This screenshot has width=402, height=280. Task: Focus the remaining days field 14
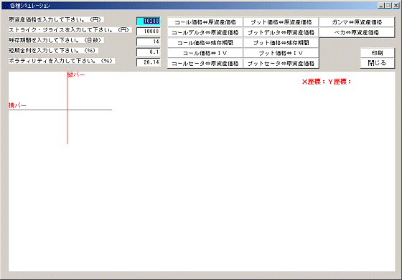point(149,42)
